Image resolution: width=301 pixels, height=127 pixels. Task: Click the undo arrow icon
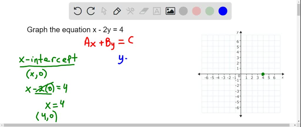click(78, 11)
